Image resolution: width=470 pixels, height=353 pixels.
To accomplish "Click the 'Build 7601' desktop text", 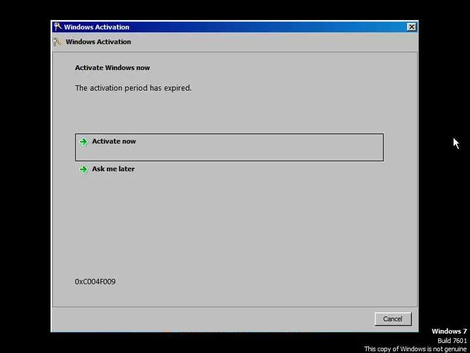I will pos(452,341).
